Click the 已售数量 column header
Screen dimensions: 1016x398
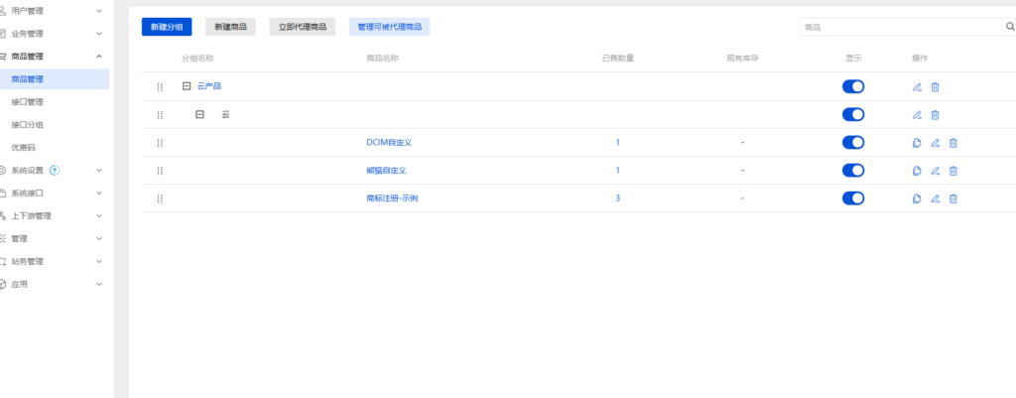[617, 59]
